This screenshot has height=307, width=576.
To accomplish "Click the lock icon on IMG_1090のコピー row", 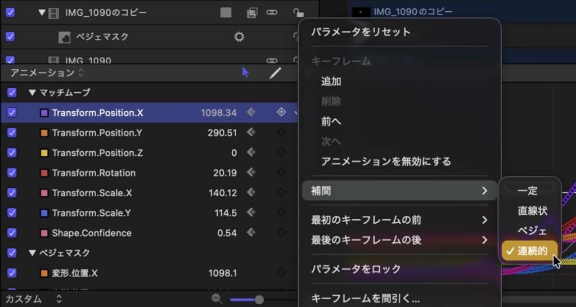I will [x=298, y=12].
